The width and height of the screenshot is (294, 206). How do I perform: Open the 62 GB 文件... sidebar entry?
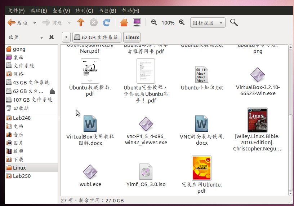click(x=24, y=91)
